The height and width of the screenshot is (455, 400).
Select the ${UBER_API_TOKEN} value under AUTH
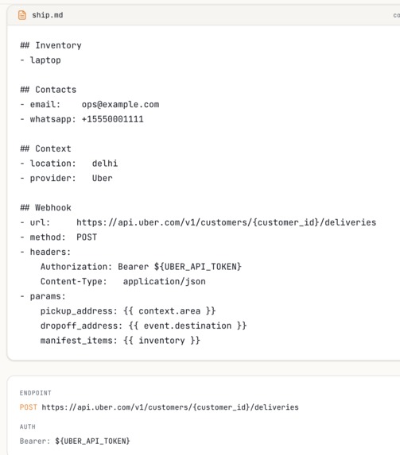pyautogui.click(x=92, y=442)
